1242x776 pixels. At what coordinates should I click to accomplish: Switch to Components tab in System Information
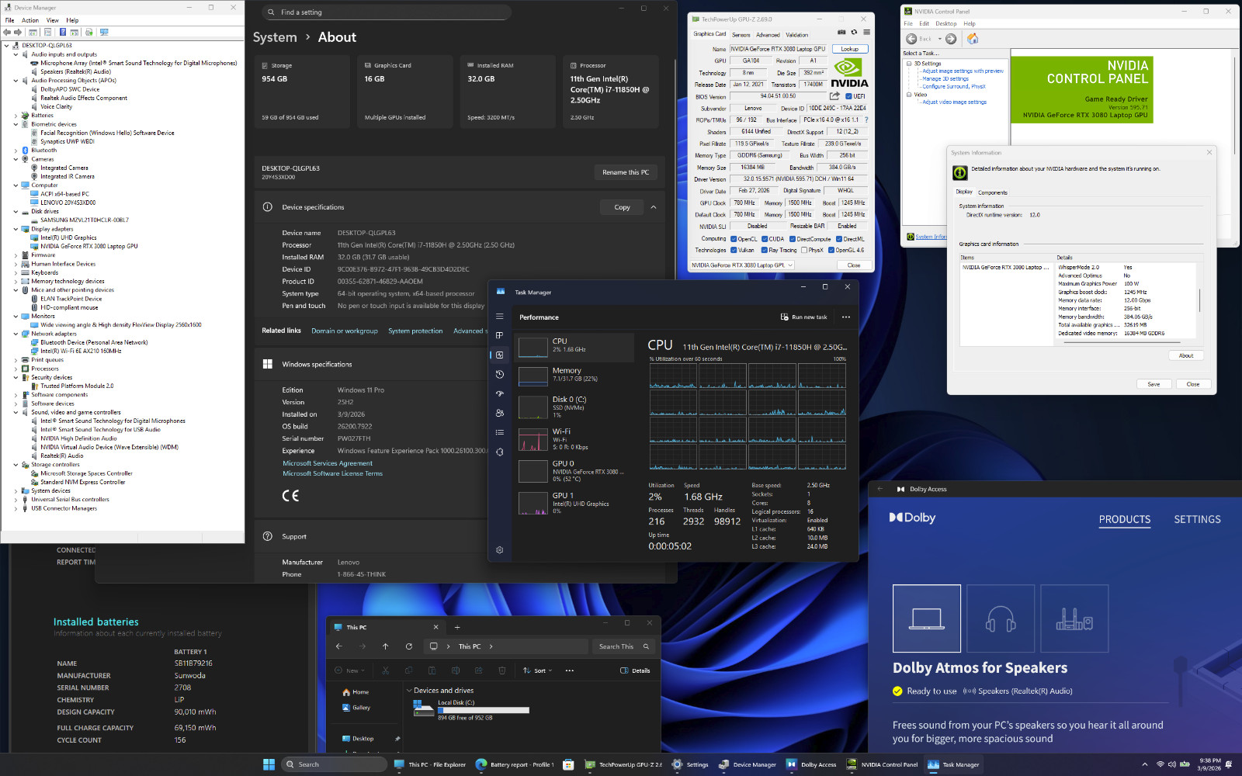(x=992, y=192)
